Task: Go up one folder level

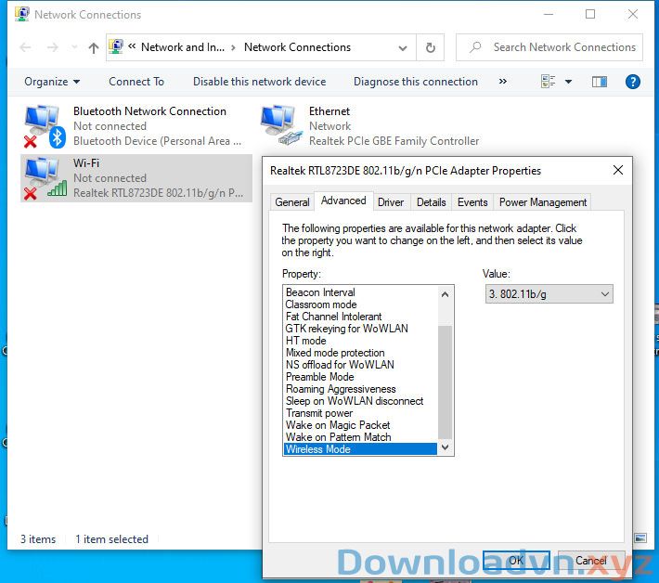Action: coord(94,47)
